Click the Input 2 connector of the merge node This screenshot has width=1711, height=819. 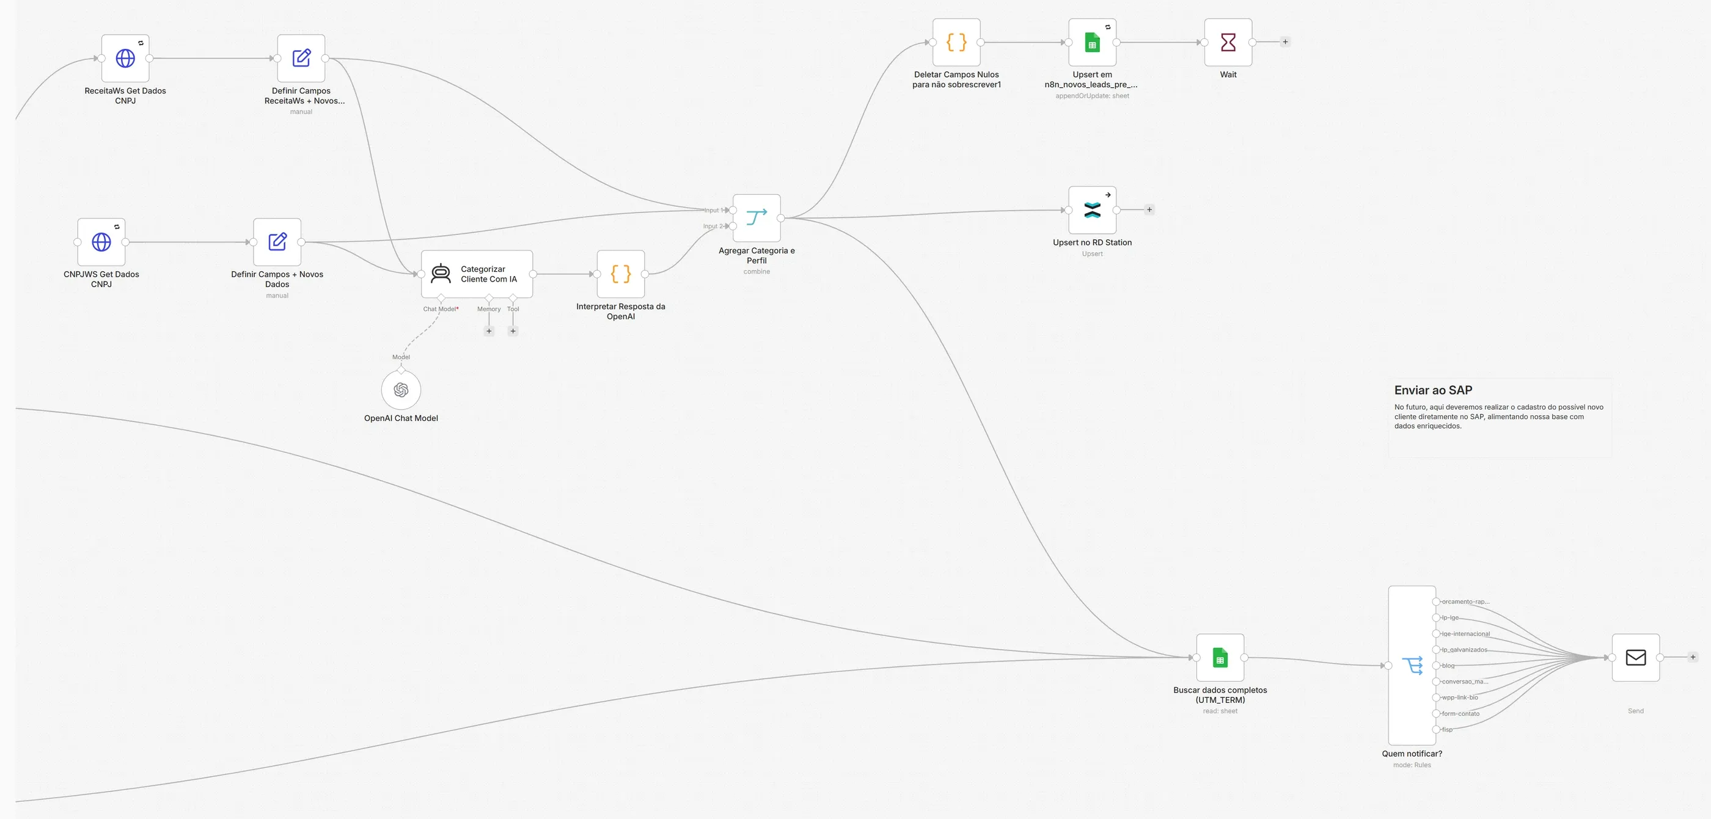(733, 227)
